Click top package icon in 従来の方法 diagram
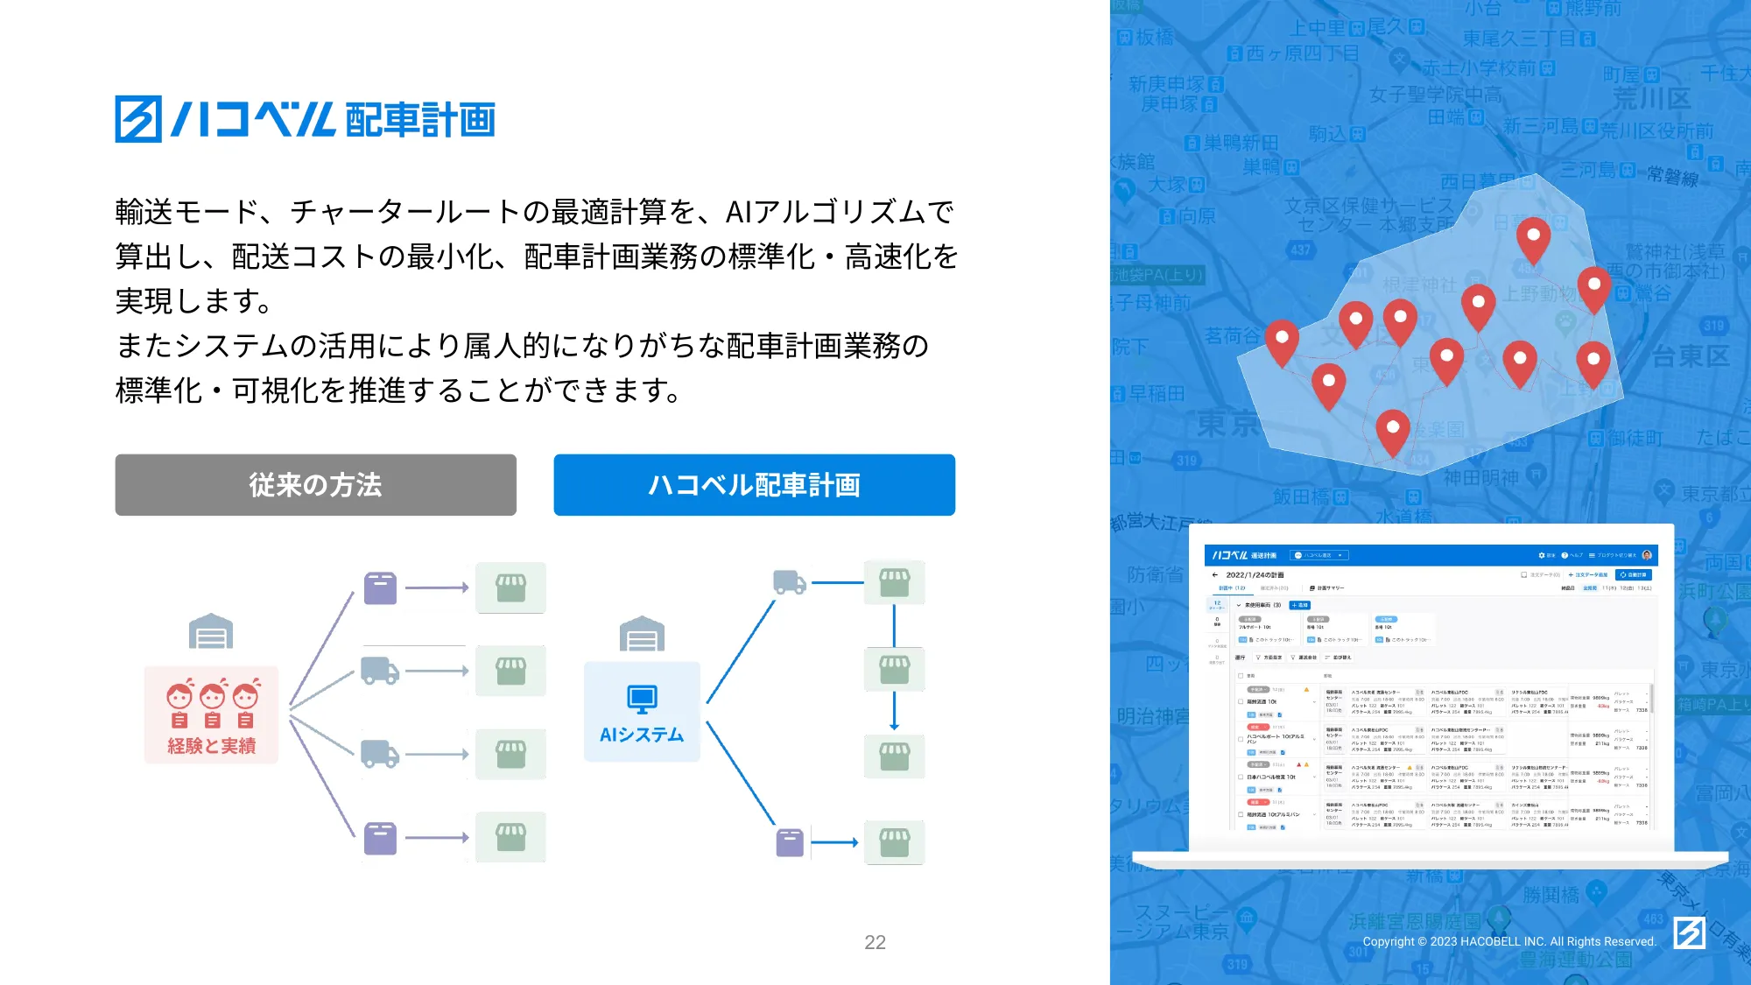 coord(380,587)
